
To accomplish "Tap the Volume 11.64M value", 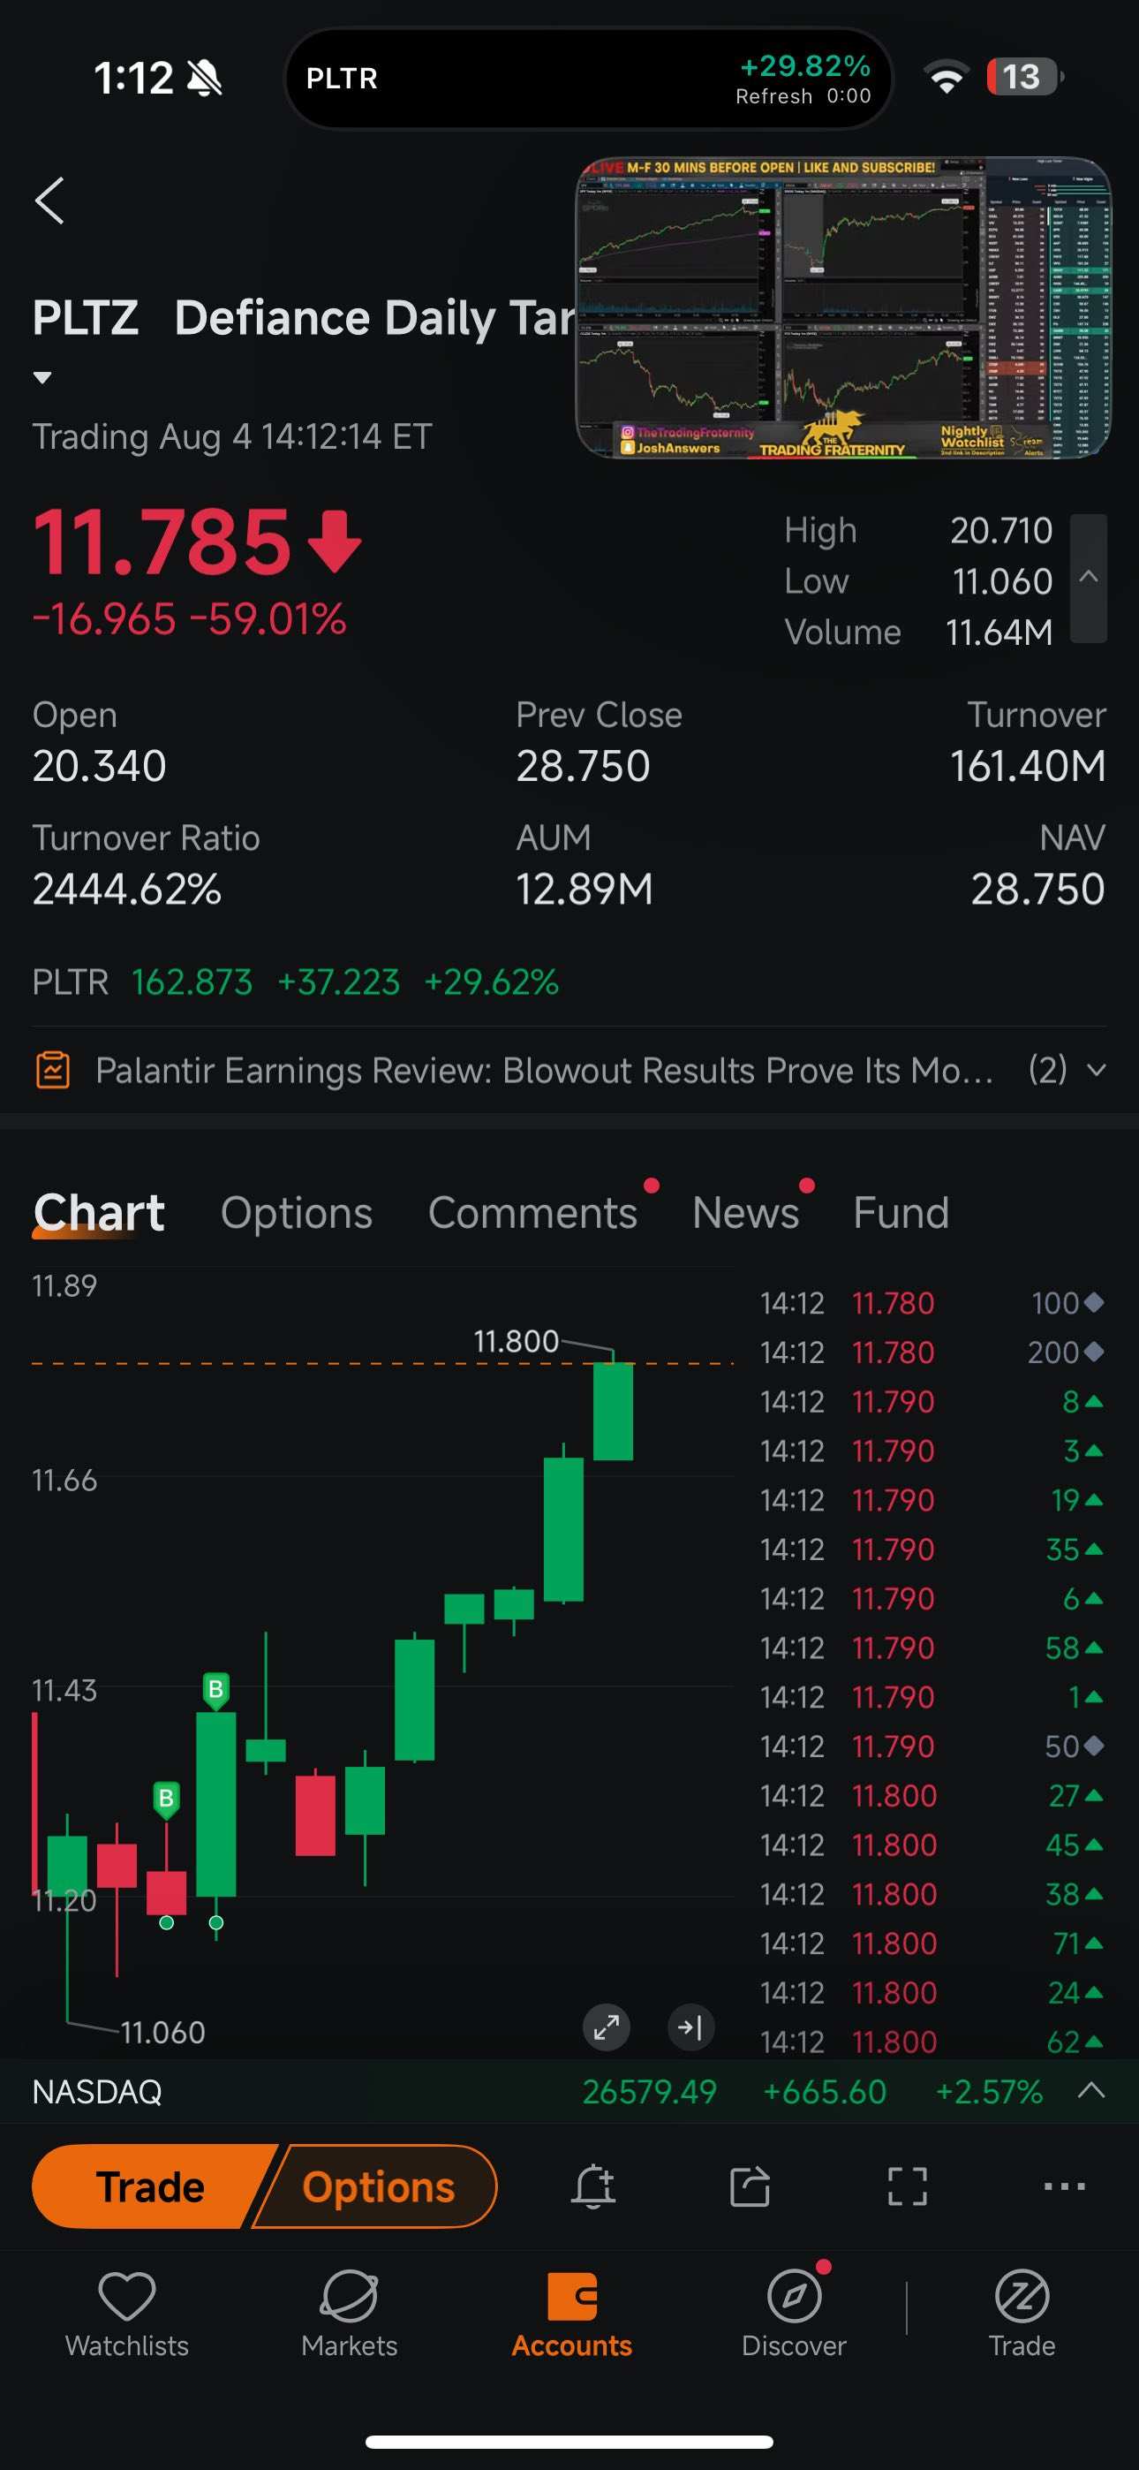I will 999,632.
